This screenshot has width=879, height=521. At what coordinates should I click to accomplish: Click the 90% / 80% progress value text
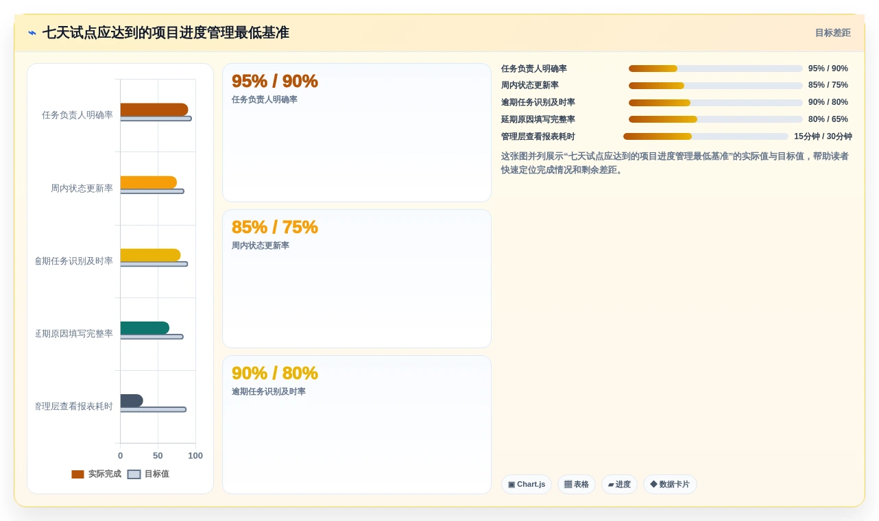(828, 103)
